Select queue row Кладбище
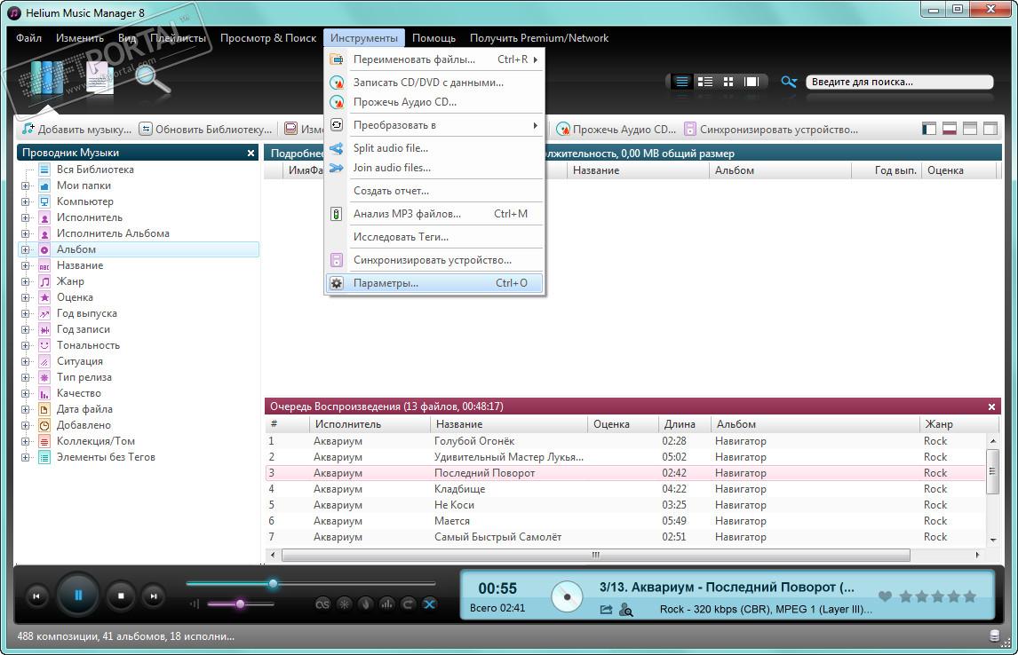 pos(625,489)
